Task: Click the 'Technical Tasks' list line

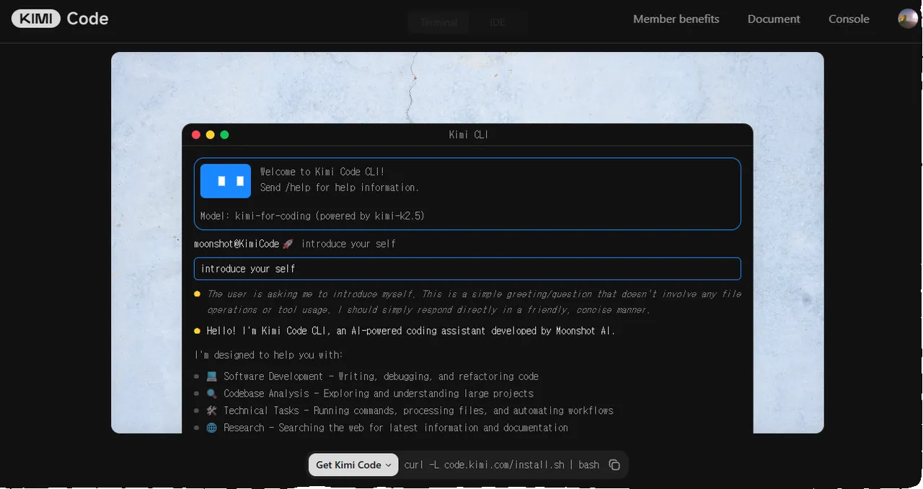Action: (x=418, y=410)
